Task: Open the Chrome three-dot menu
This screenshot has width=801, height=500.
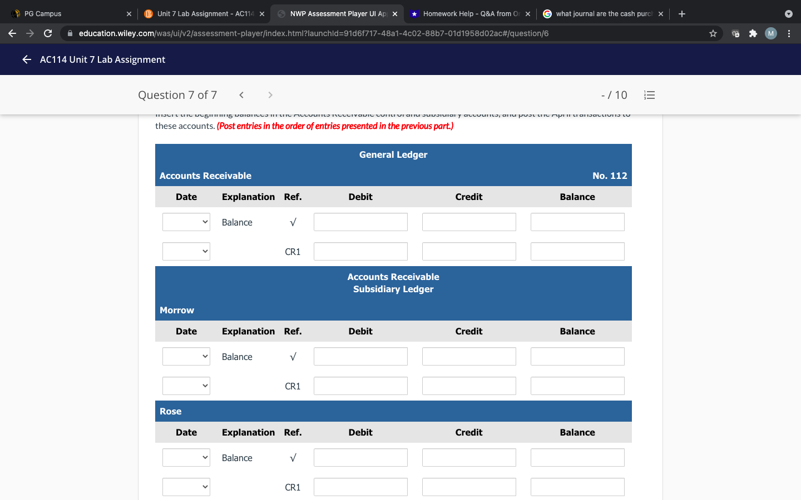Action: point(789,33)
